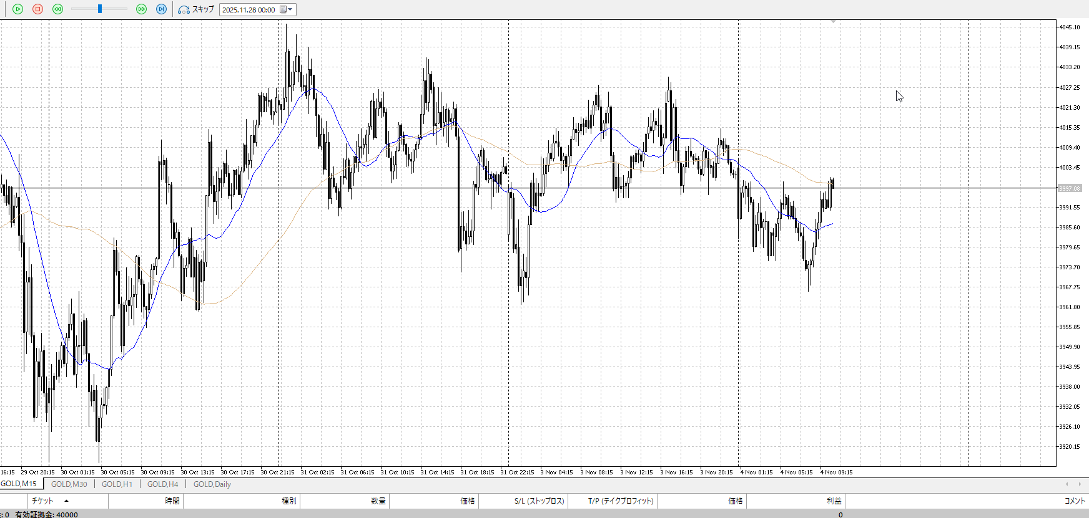Click the S/L (ストップロス) column header
This screenshot has width=1089, height=518.
click(539, 501)
